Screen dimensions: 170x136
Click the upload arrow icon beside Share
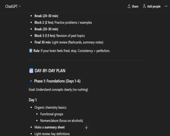[129, 6]
